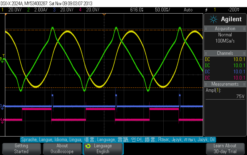Click the orange trigger time marker at top center
This screenshot has width=247, height=155.
(104, 14)
